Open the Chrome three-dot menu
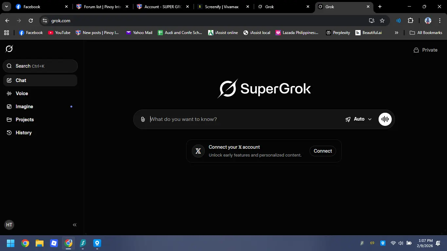Screen dimensions: 447x251 440,21
